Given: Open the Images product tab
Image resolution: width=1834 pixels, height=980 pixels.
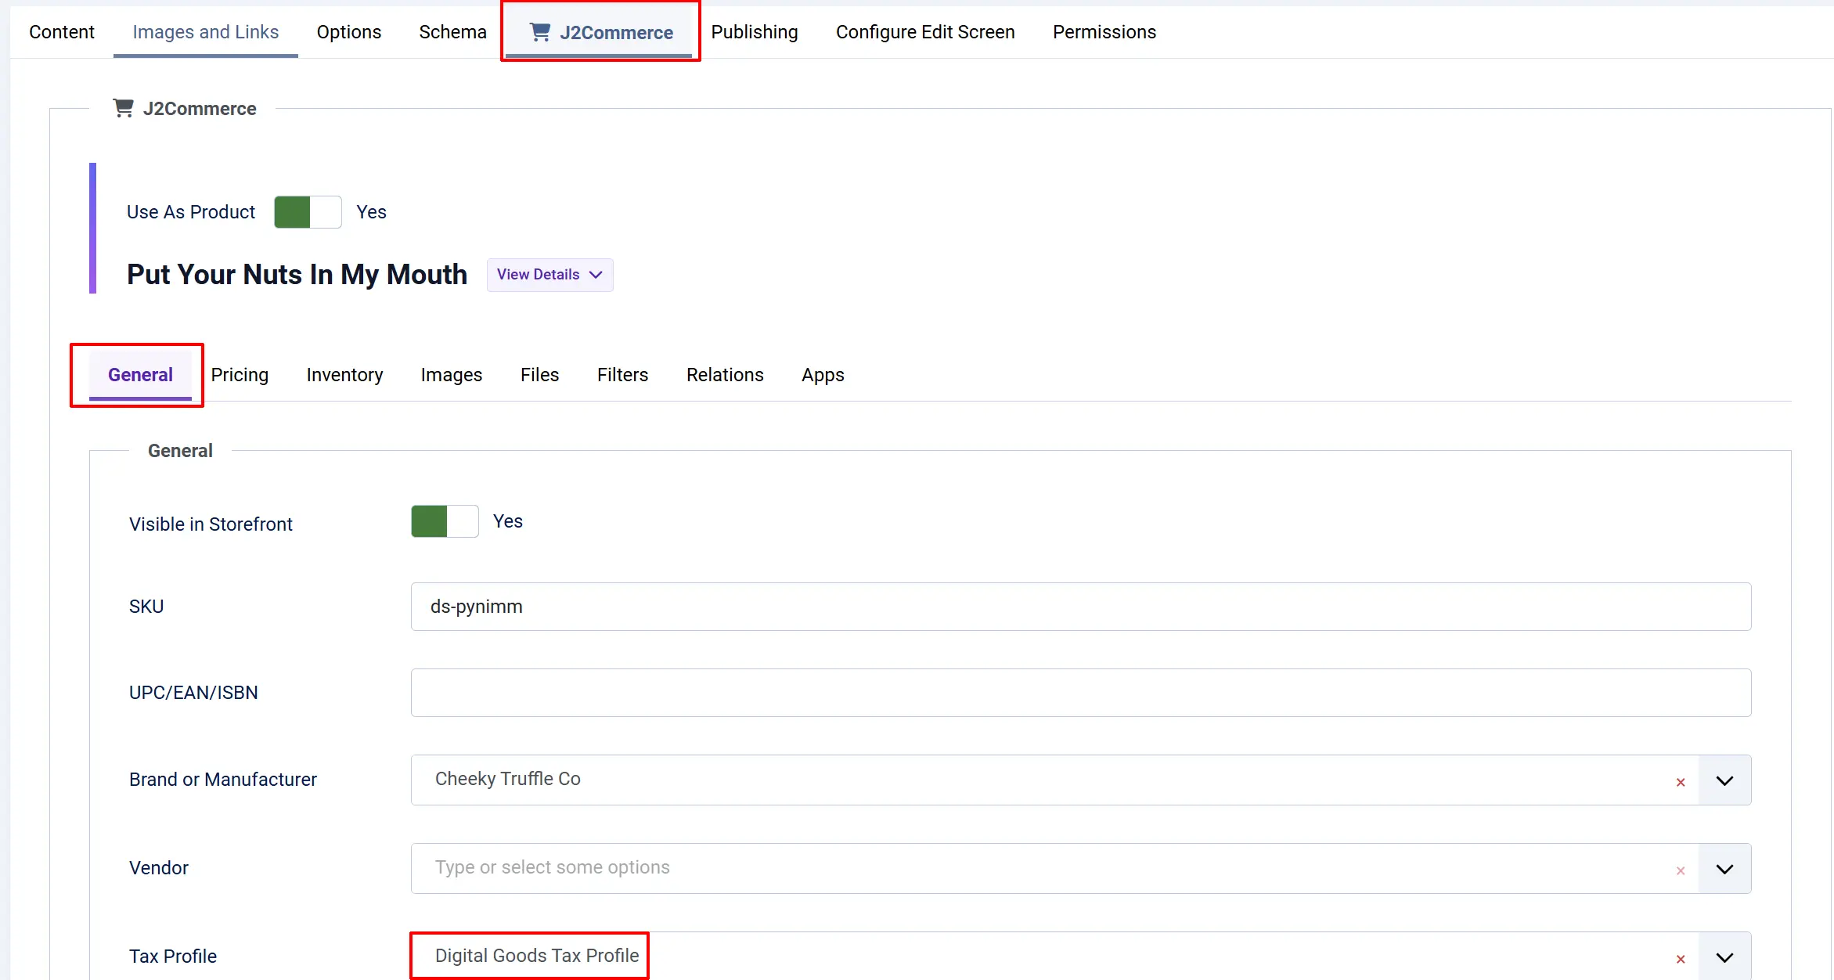Looking at the screenshot, I should (x=452, y=375).
